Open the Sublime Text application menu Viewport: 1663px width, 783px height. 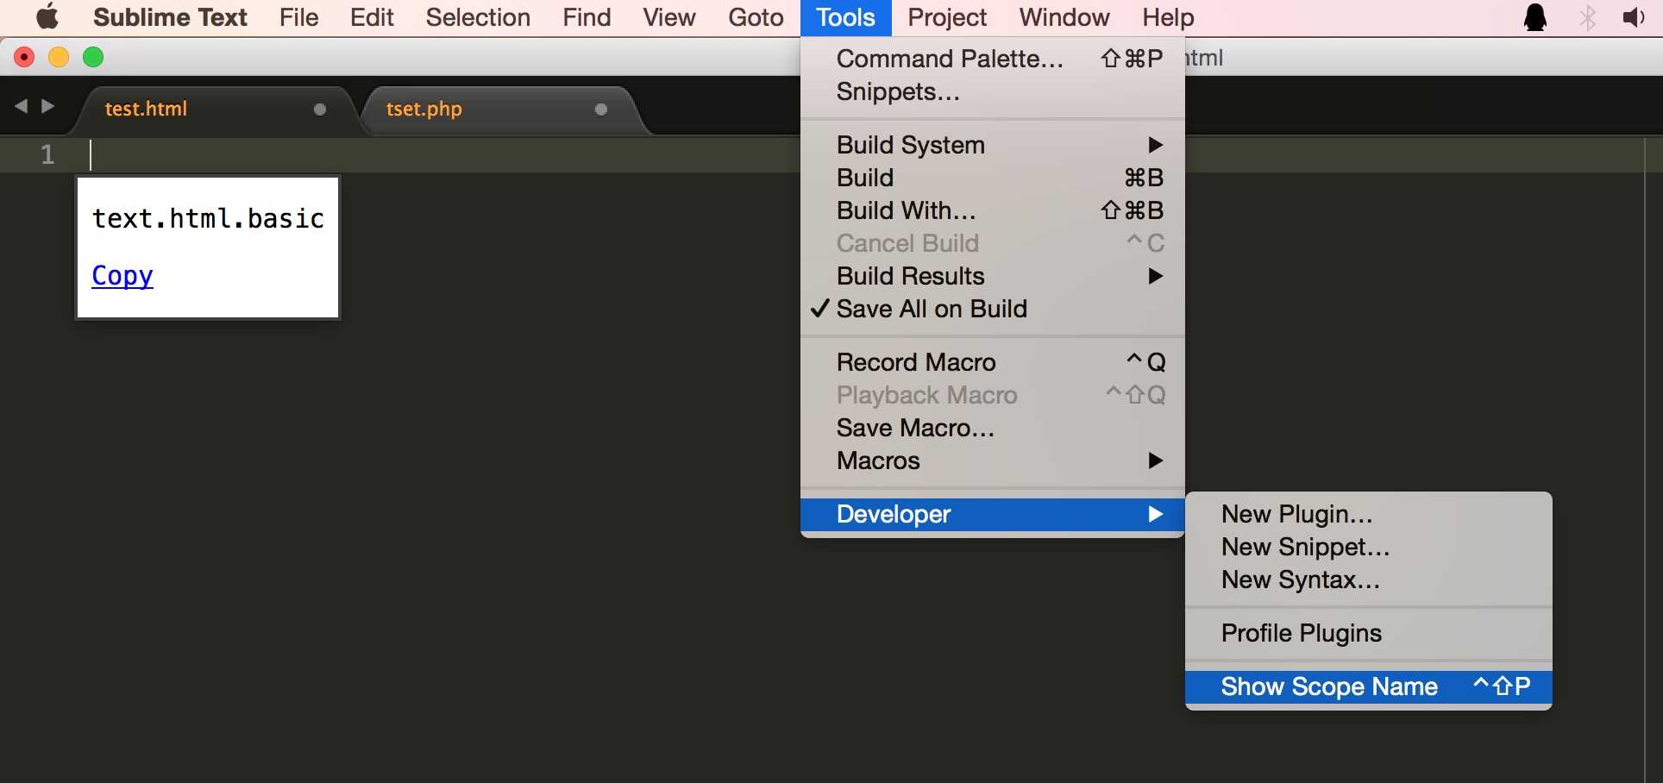click(170, 17)
